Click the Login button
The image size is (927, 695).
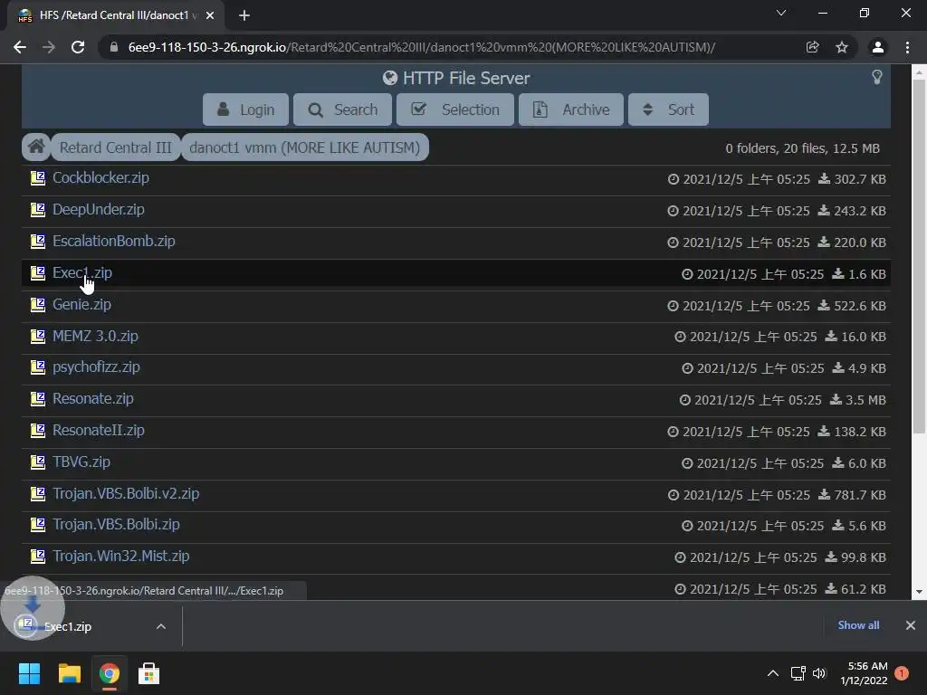coord(245,109)
